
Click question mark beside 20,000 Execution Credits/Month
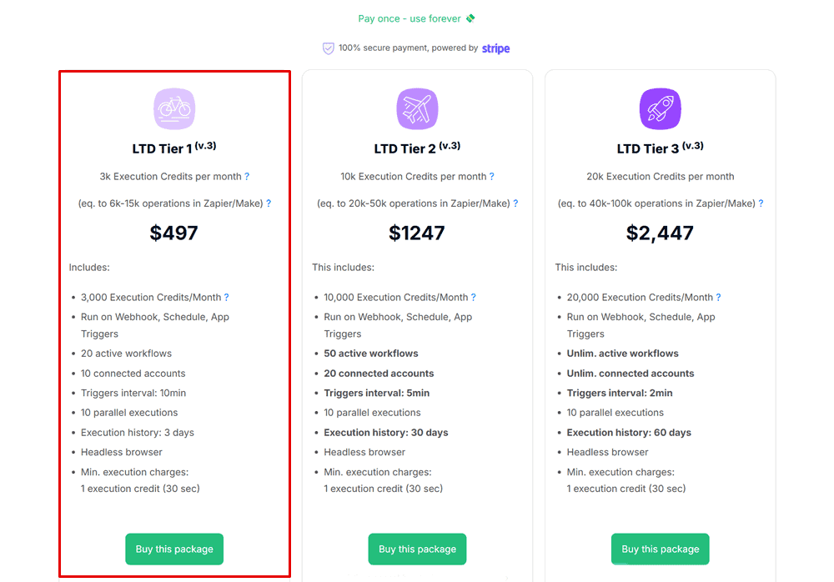tap(719, 298)
